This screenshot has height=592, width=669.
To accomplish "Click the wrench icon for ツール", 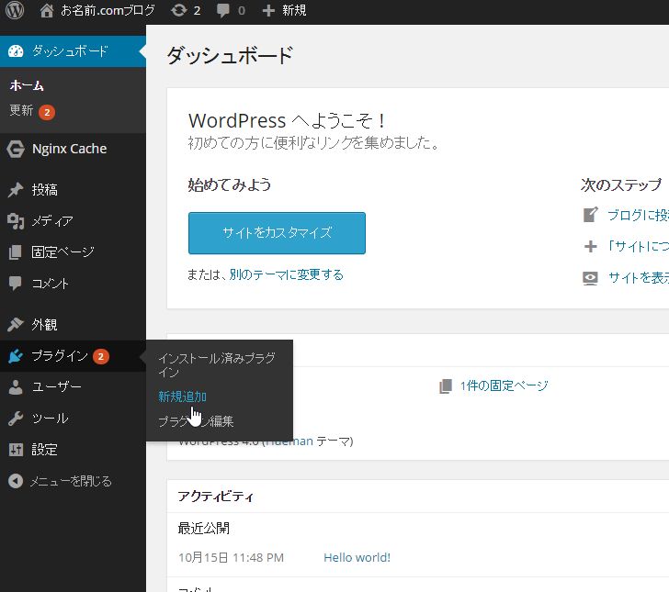I will click(16, 419).
